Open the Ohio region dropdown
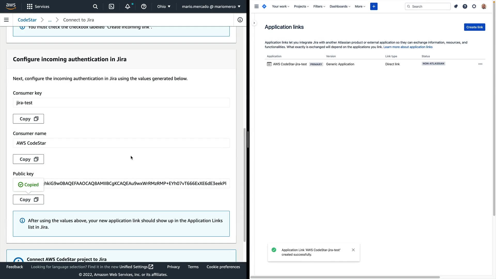The height and width of the screenshot is (279, 496). (x=164, y=6)
